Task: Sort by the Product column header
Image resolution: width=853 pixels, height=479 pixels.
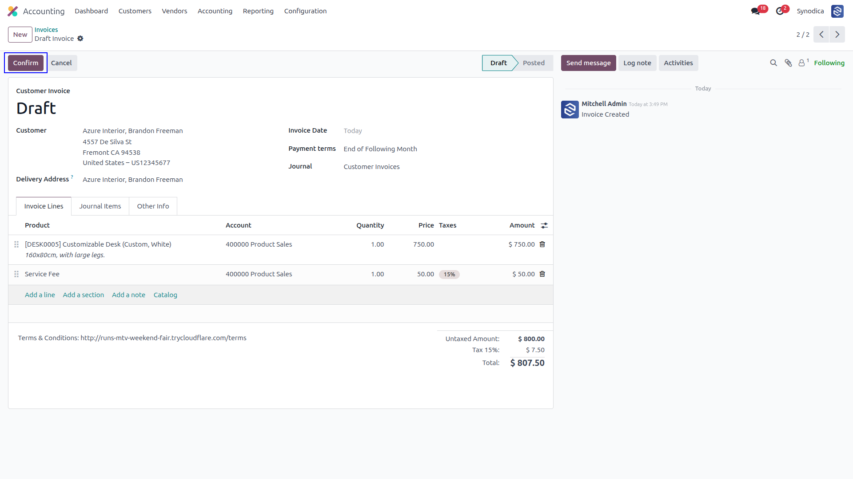Action: (x=37, y=225)
